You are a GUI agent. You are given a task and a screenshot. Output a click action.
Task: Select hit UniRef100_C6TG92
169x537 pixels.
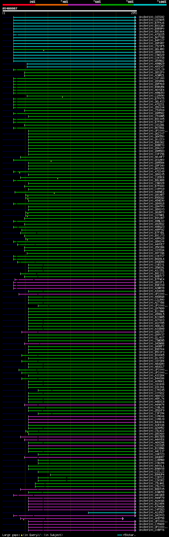click(x=152, y=17)
